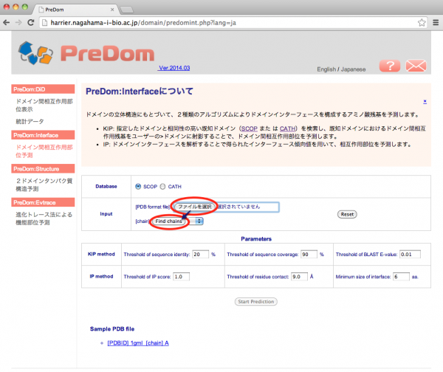
Task: Click the envelope contact icon
Action: click(417, 66)
